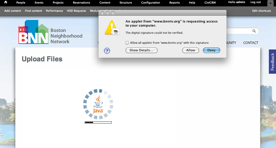Viewport: 276px width, 148px height.
Task: Open the Feedback side tab
Action: click(x=272, y=62)
